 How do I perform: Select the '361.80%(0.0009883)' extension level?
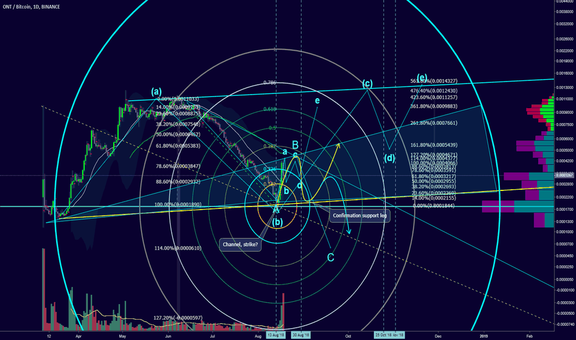click(434, 106)
